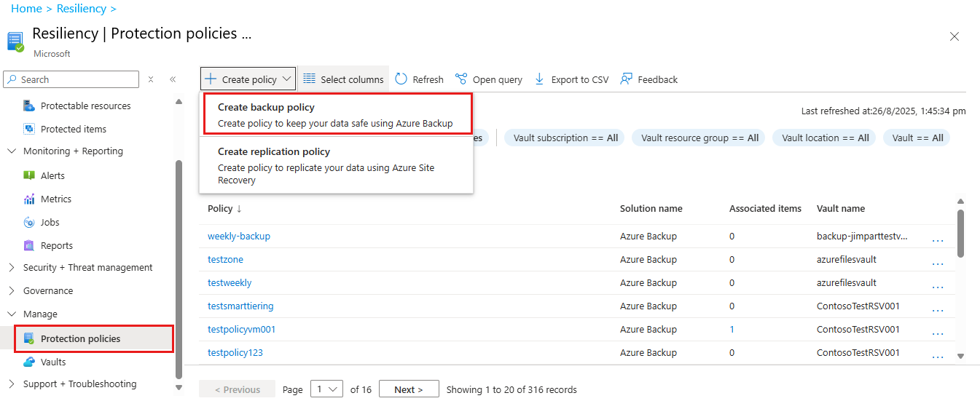Expand the Support + Troubleshooting section

click(x=11, y=384)
